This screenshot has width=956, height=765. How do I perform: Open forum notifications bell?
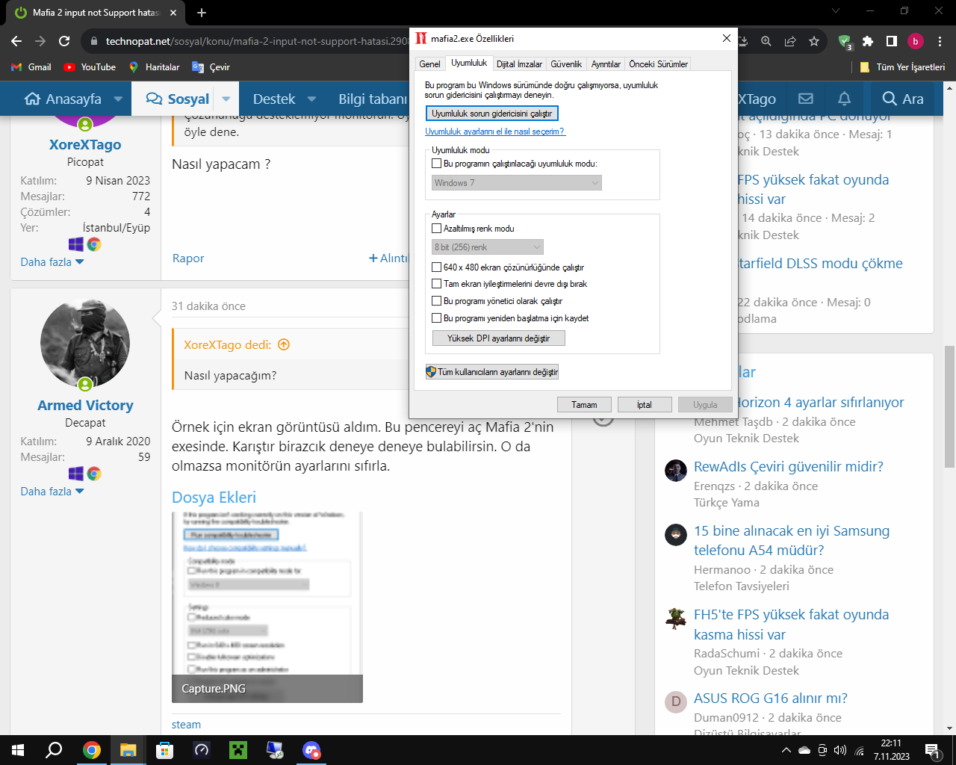click(845, 99)
